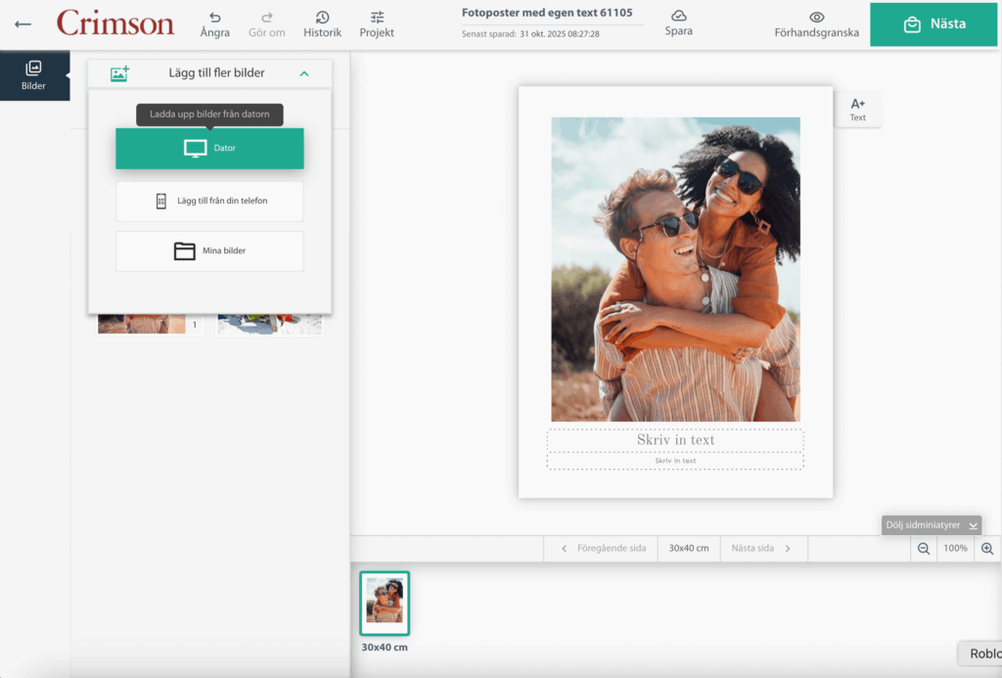Screen dimensions: 1002x678
Task: Open Mina bilder folder
Action: point(209,251)
